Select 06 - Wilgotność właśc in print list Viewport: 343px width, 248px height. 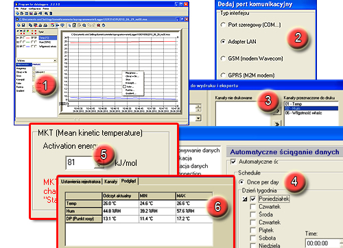click(311, 113)
